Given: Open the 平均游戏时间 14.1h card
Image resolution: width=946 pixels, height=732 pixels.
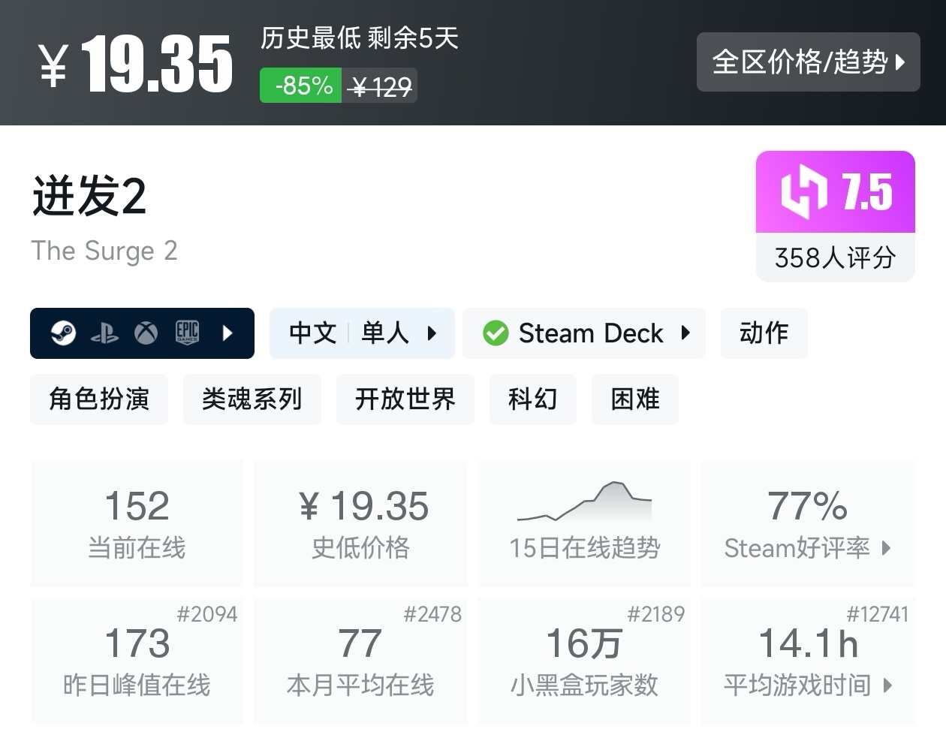Looking at the screenshot, I should coord(808,661).
